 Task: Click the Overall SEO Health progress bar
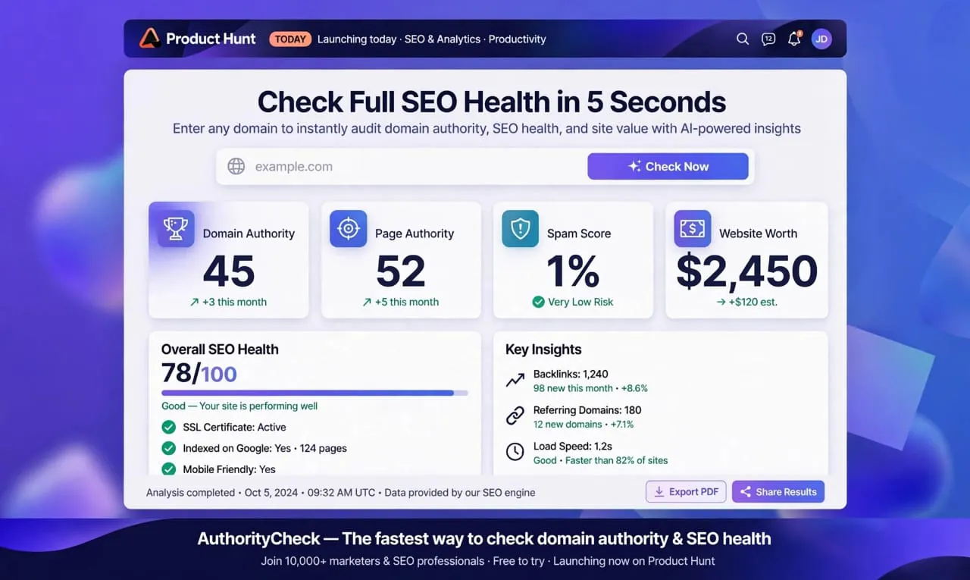[x=314, y=393]
